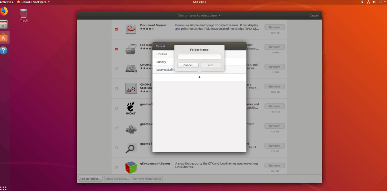The image size is (387, 191).
Task: Click the 'Add to Folder…' button
Action: point(90,178)
